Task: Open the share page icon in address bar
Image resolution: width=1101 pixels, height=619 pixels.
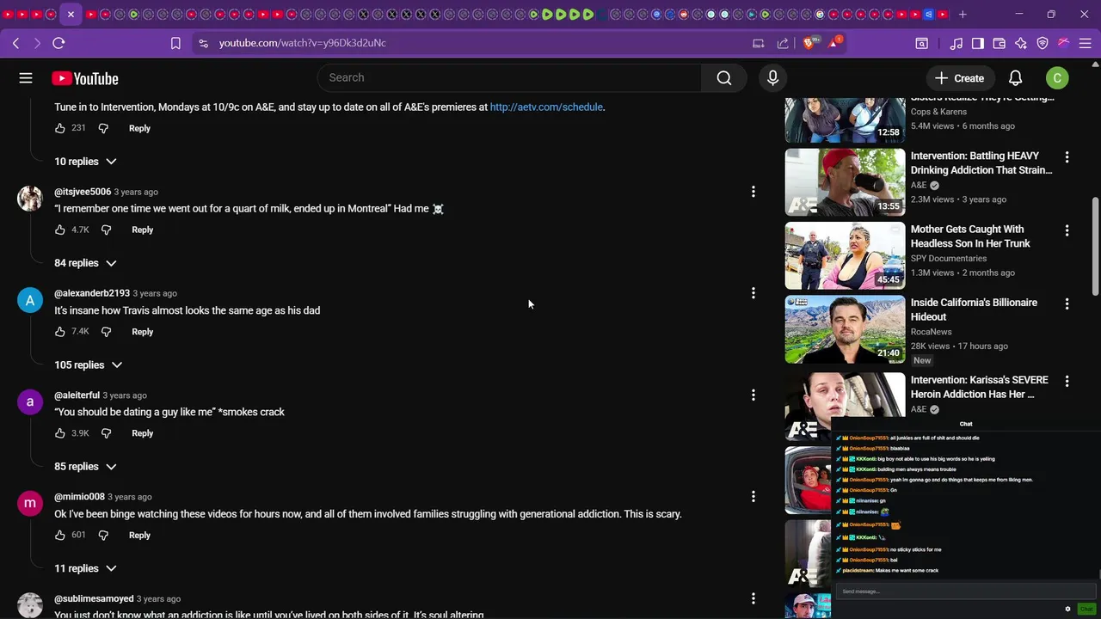Action: click(x=783, y=43)
